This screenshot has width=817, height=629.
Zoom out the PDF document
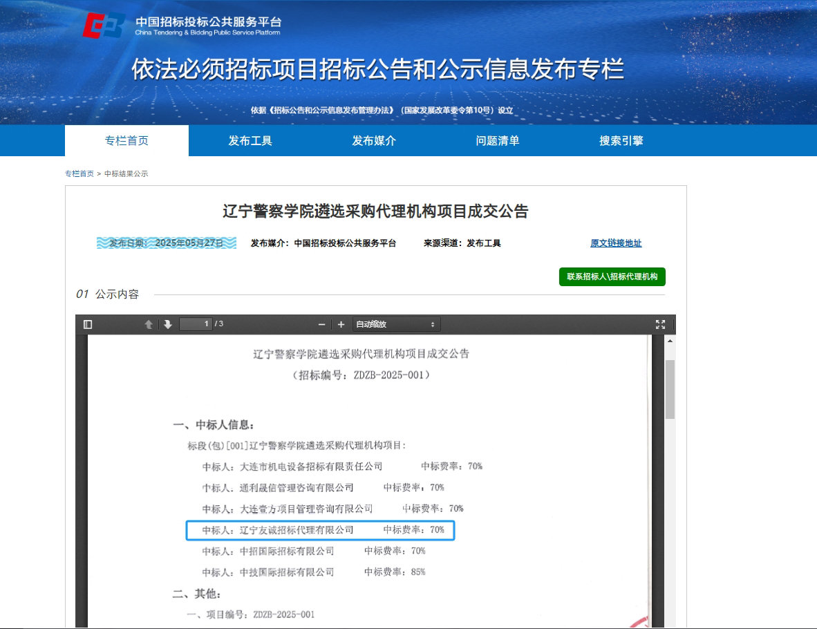click(x=321, y=325)
